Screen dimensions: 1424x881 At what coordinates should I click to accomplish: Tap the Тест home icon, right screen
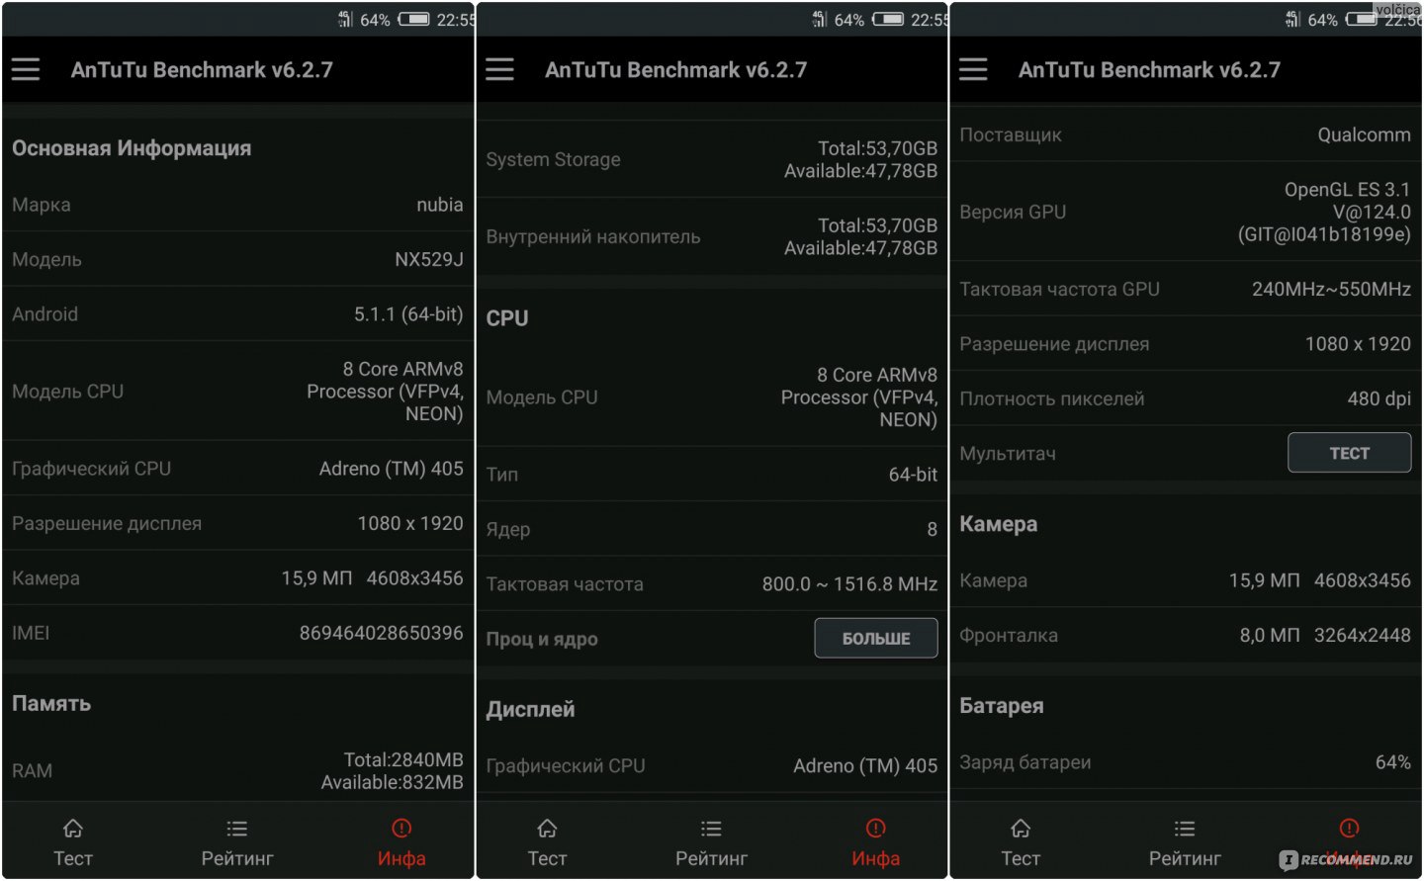pos(1021,829)
